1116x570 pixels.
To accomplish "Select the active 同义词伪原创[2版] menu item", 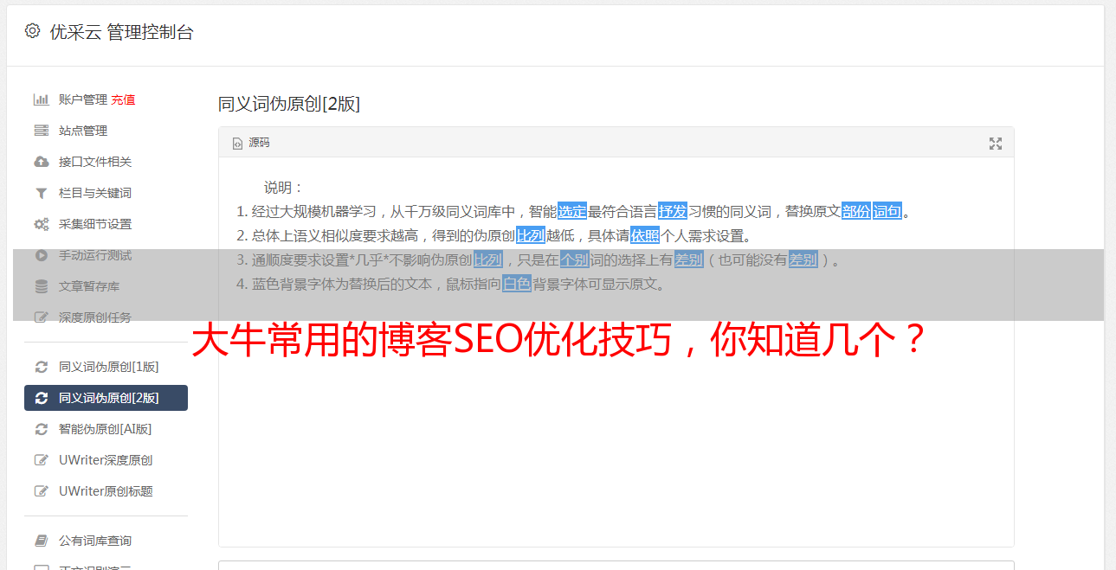I will point(106,398).
